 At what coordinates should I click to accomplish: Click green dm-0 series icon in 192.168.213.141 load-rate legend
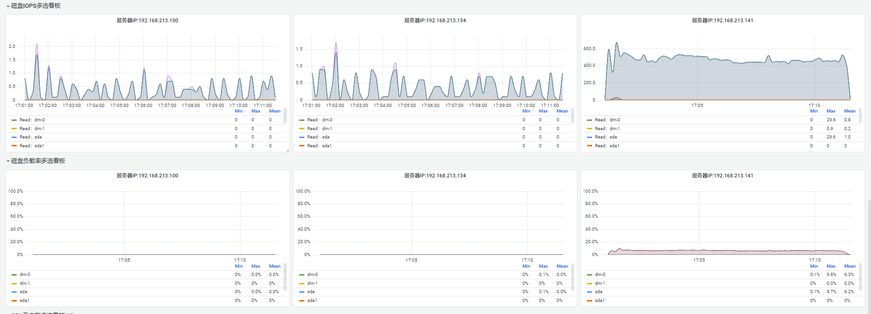[589, 275]
